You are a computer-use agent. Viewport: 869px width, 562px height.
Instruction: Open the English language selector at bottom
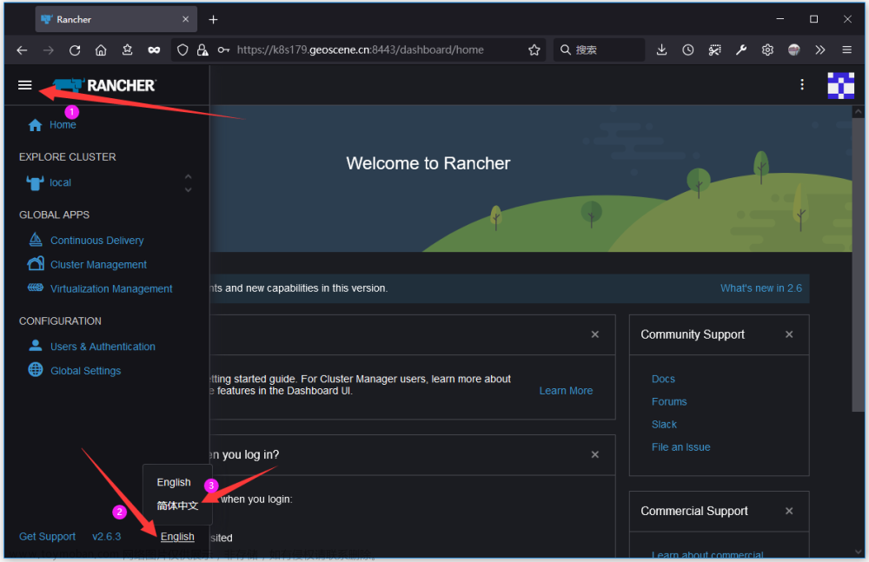(177, 537)
